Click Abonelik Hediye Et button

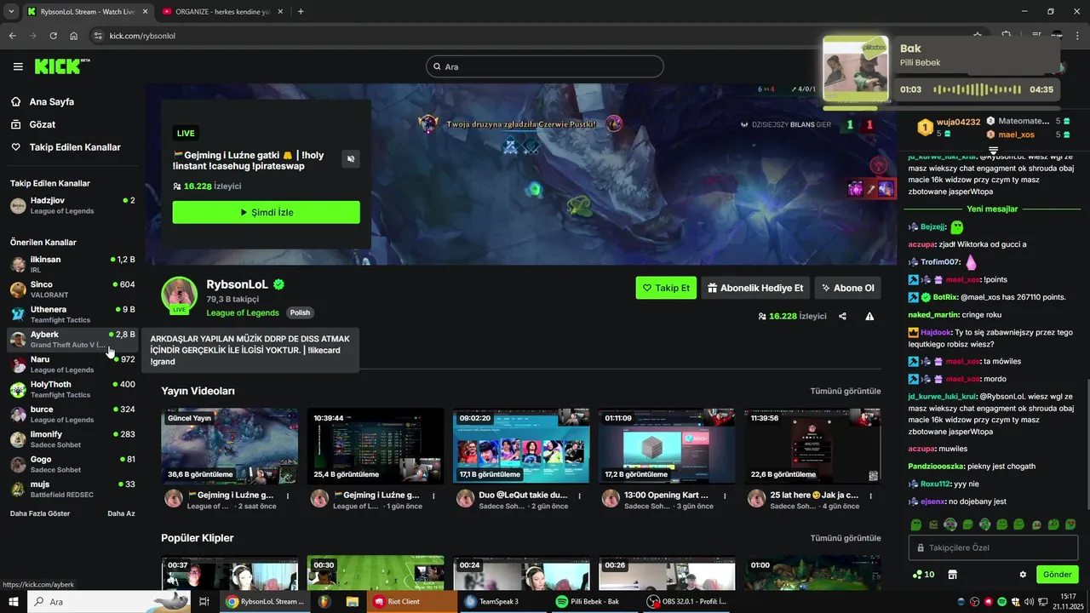(754, 288)
